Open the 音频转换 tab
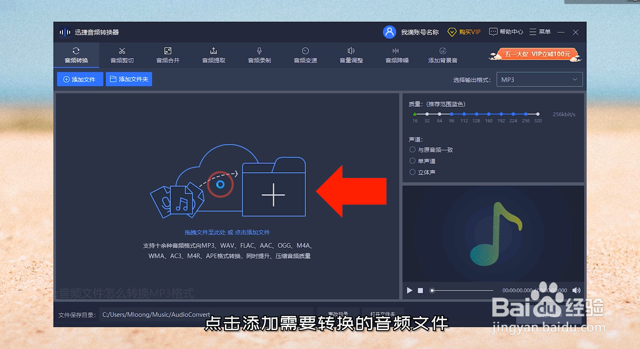 pyautogui.click(x=76, y=55)
